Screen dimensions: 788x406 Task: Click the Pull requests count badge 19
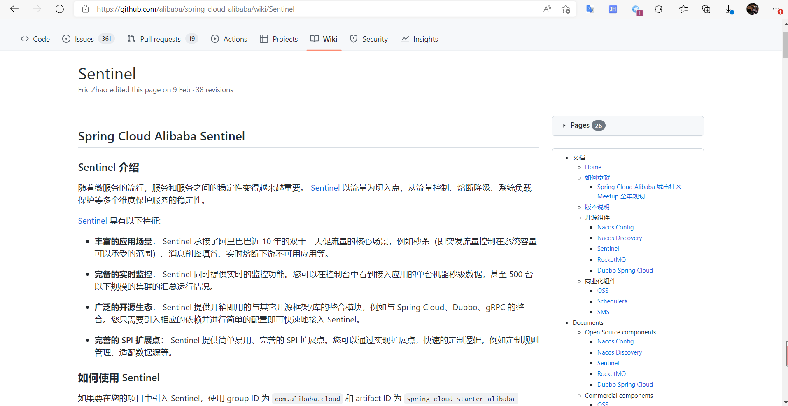pyautogui.click(x=192, y=39)
